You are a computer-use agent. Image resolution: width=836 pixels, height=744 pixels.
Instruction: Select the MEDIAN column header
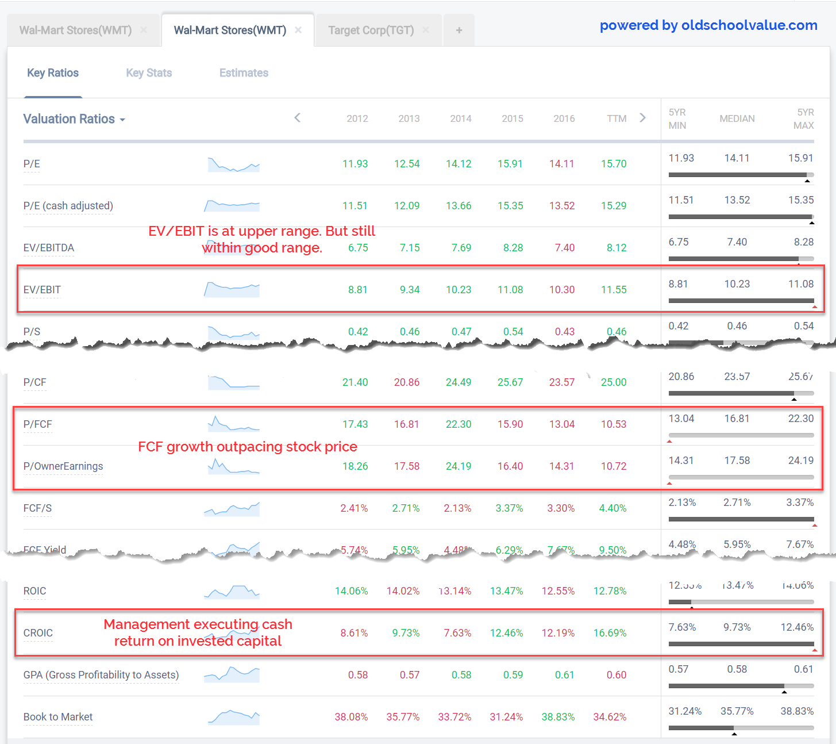[737, 118]
